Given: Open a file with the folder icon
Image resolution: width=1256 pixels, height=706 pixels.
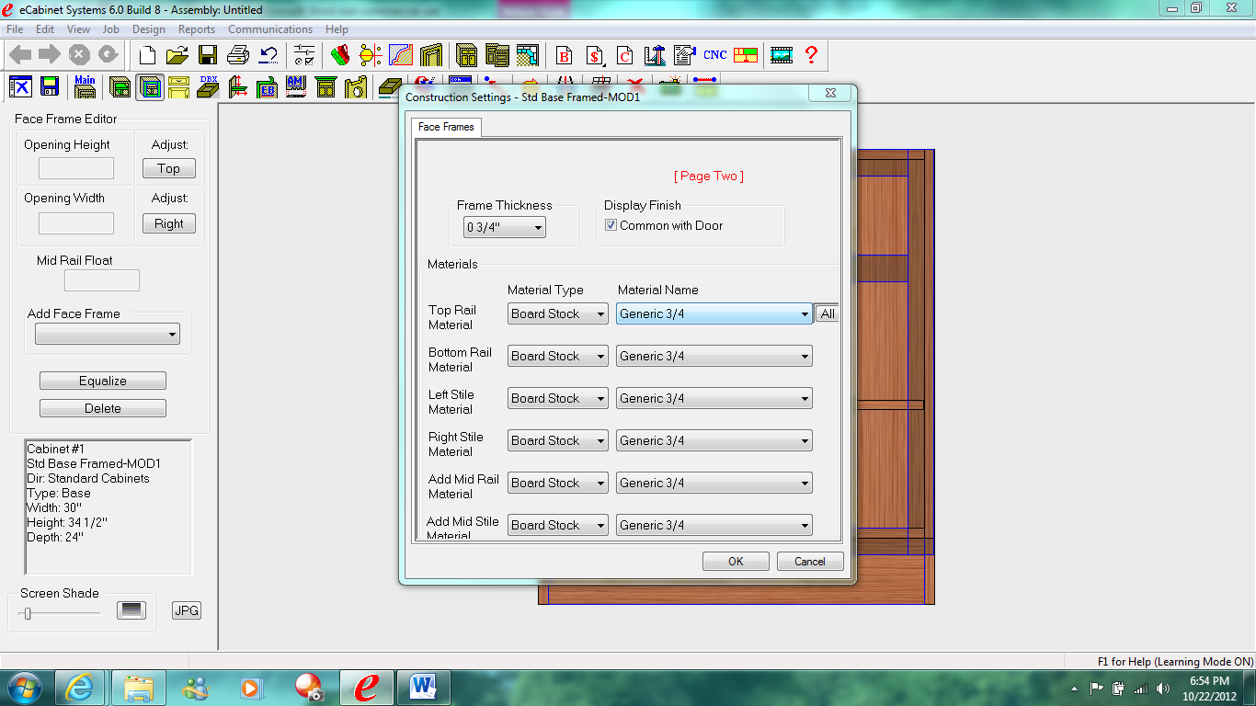Looking at the screenshot, I should coord(177,55).
